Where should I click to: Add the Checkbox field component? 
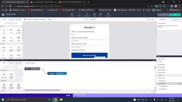18,49
